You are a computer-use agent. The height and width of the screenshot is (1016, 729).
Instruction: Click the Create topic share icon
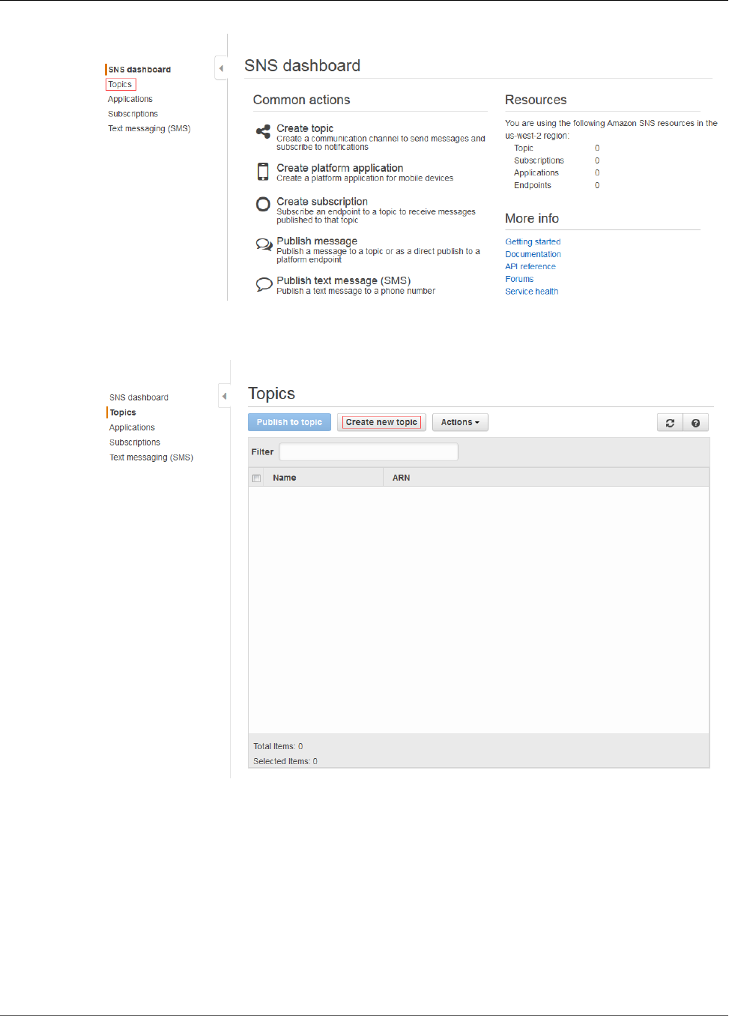click(263, 132)
